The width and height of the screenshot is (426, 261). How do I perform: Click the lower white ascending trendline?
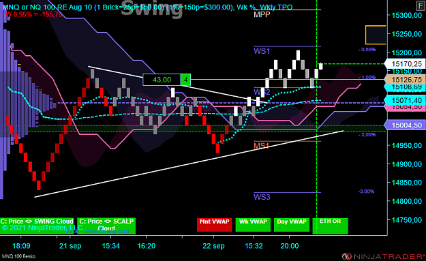pyautogui.click(x=189, y=164)
